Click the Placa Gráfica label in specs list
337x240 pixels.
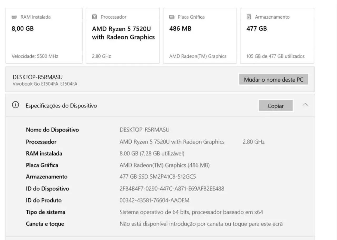(x=42, y=165)
